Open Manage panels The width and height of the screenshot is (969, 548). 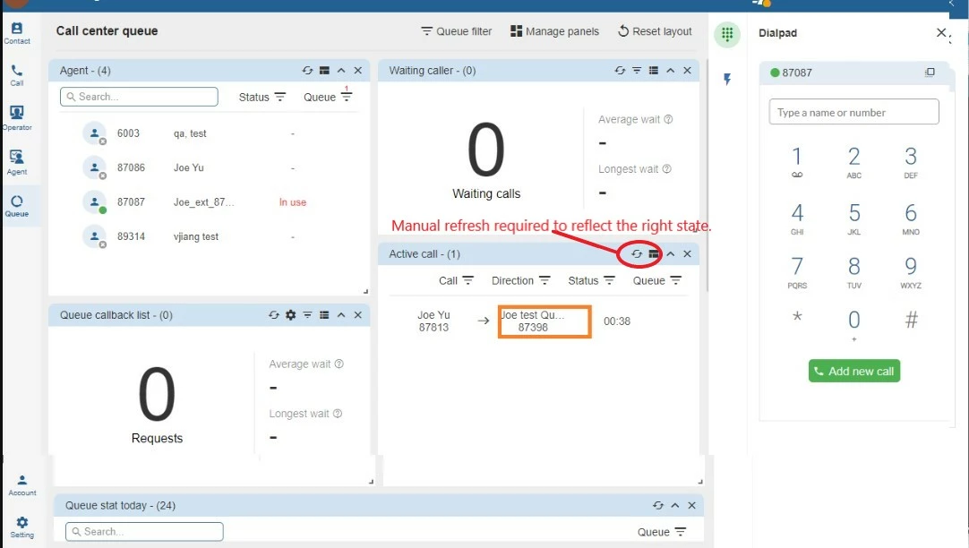tap(554, 30)
